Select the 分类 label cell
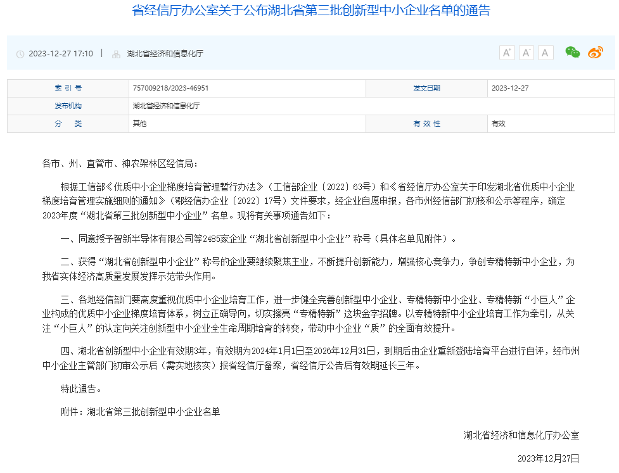The height and width of the screenshot is (473, 619). click(x=68, y=123)
